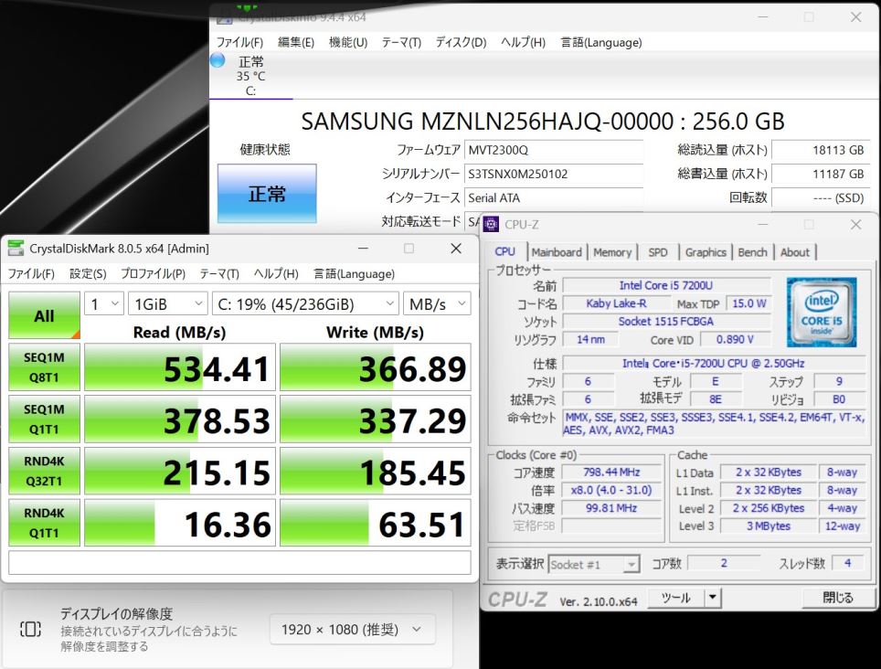Open テーマ(T) menu in CrystalDiskInfo
Viewport: 881px width, 669px height.
(x=401, y=42)
